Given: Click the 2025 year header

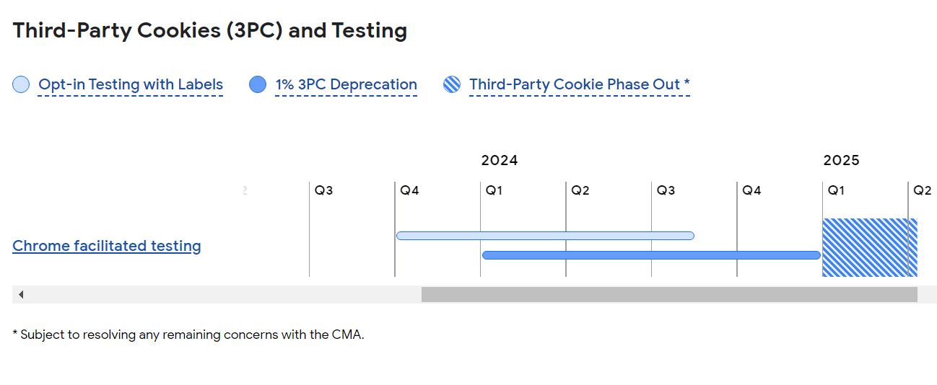Looking at the screenshot, I should point(842,161).
